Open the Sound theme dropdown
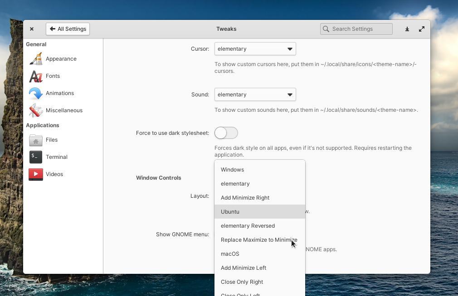This screenshot has width=458, height=296. click(255, 94)
